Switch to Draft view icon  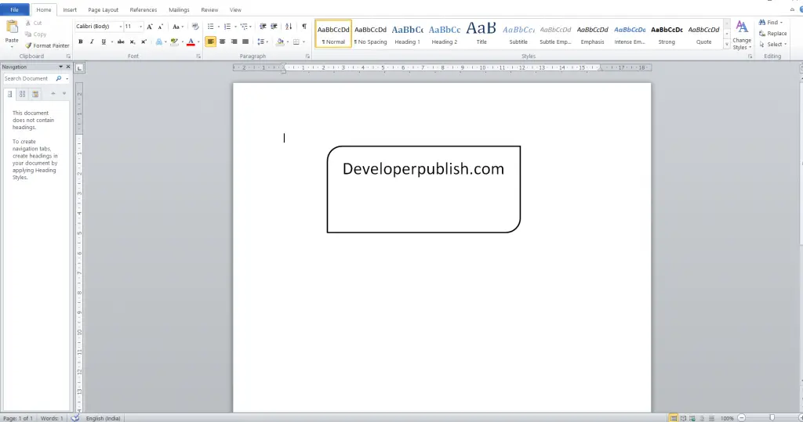[x=711, y=418]
